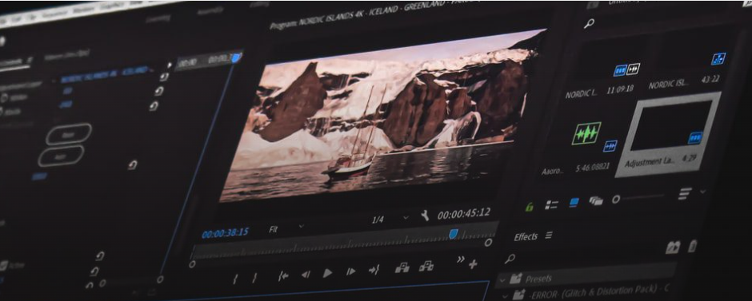Open the Fit zoom level dropdown

tap(286, 228)
